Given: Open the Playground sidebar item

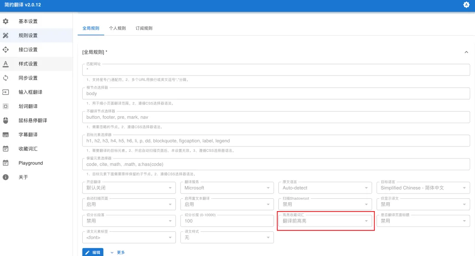Looking at the screenshot, I should tap(30, 163).
